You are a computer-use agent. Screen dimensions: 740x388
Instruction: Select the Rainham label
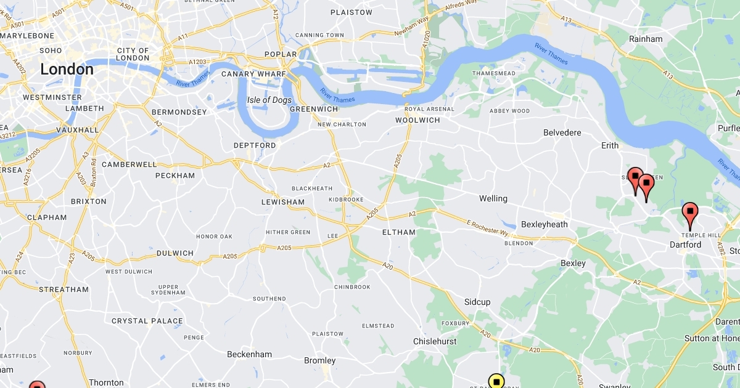[646, 39]
